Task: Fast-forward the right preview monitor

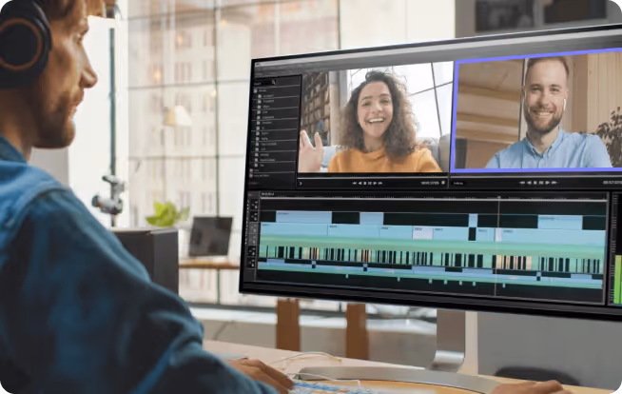Action: pyautogui.click(x=554, y=183)
